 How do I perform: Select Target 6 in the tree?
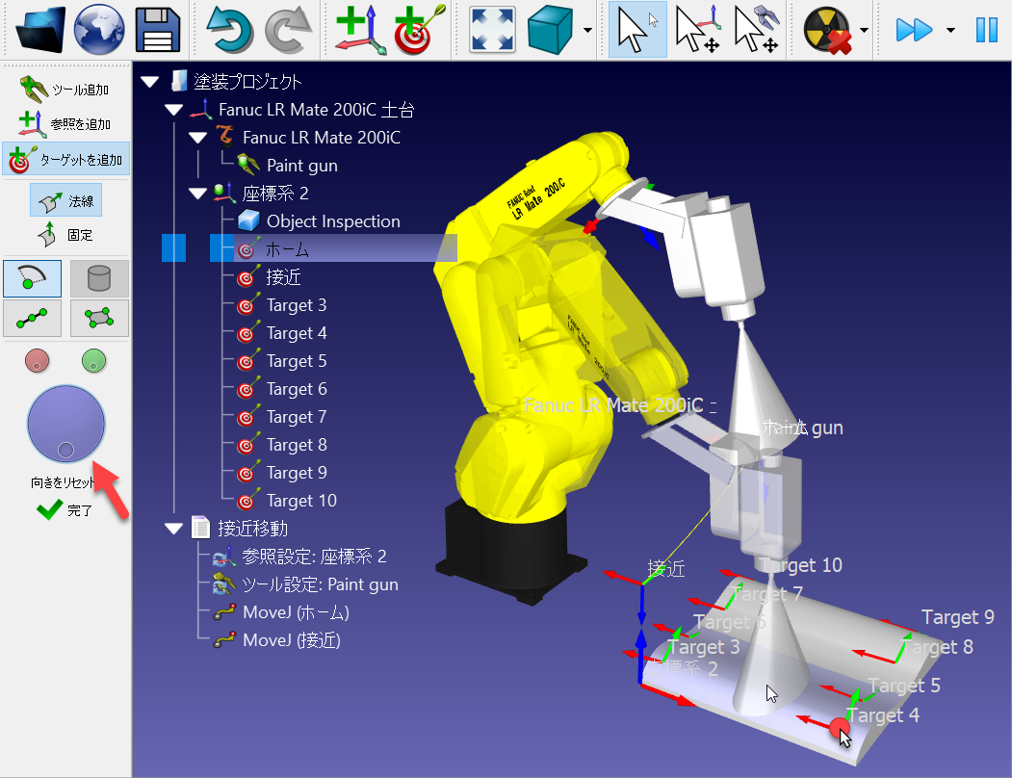(297, 389)
